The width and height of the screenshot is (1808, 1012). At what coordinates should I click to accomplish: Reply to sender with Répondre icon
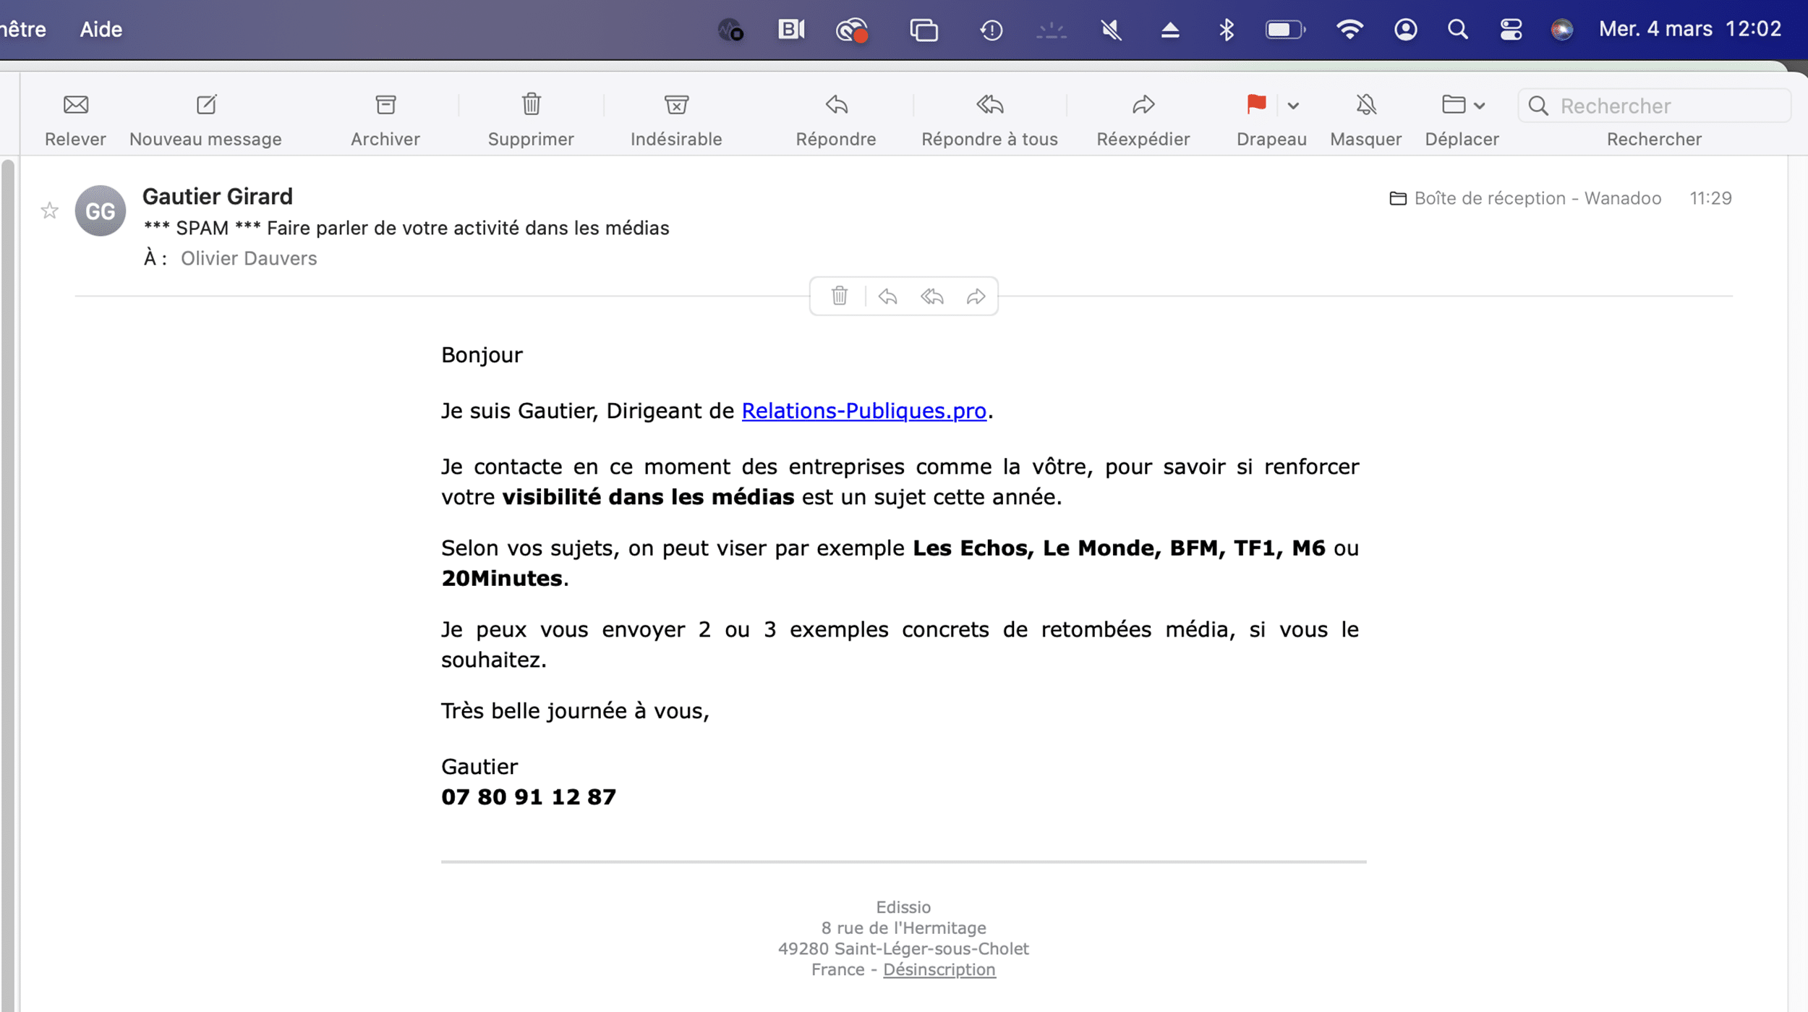pos(836,106)
